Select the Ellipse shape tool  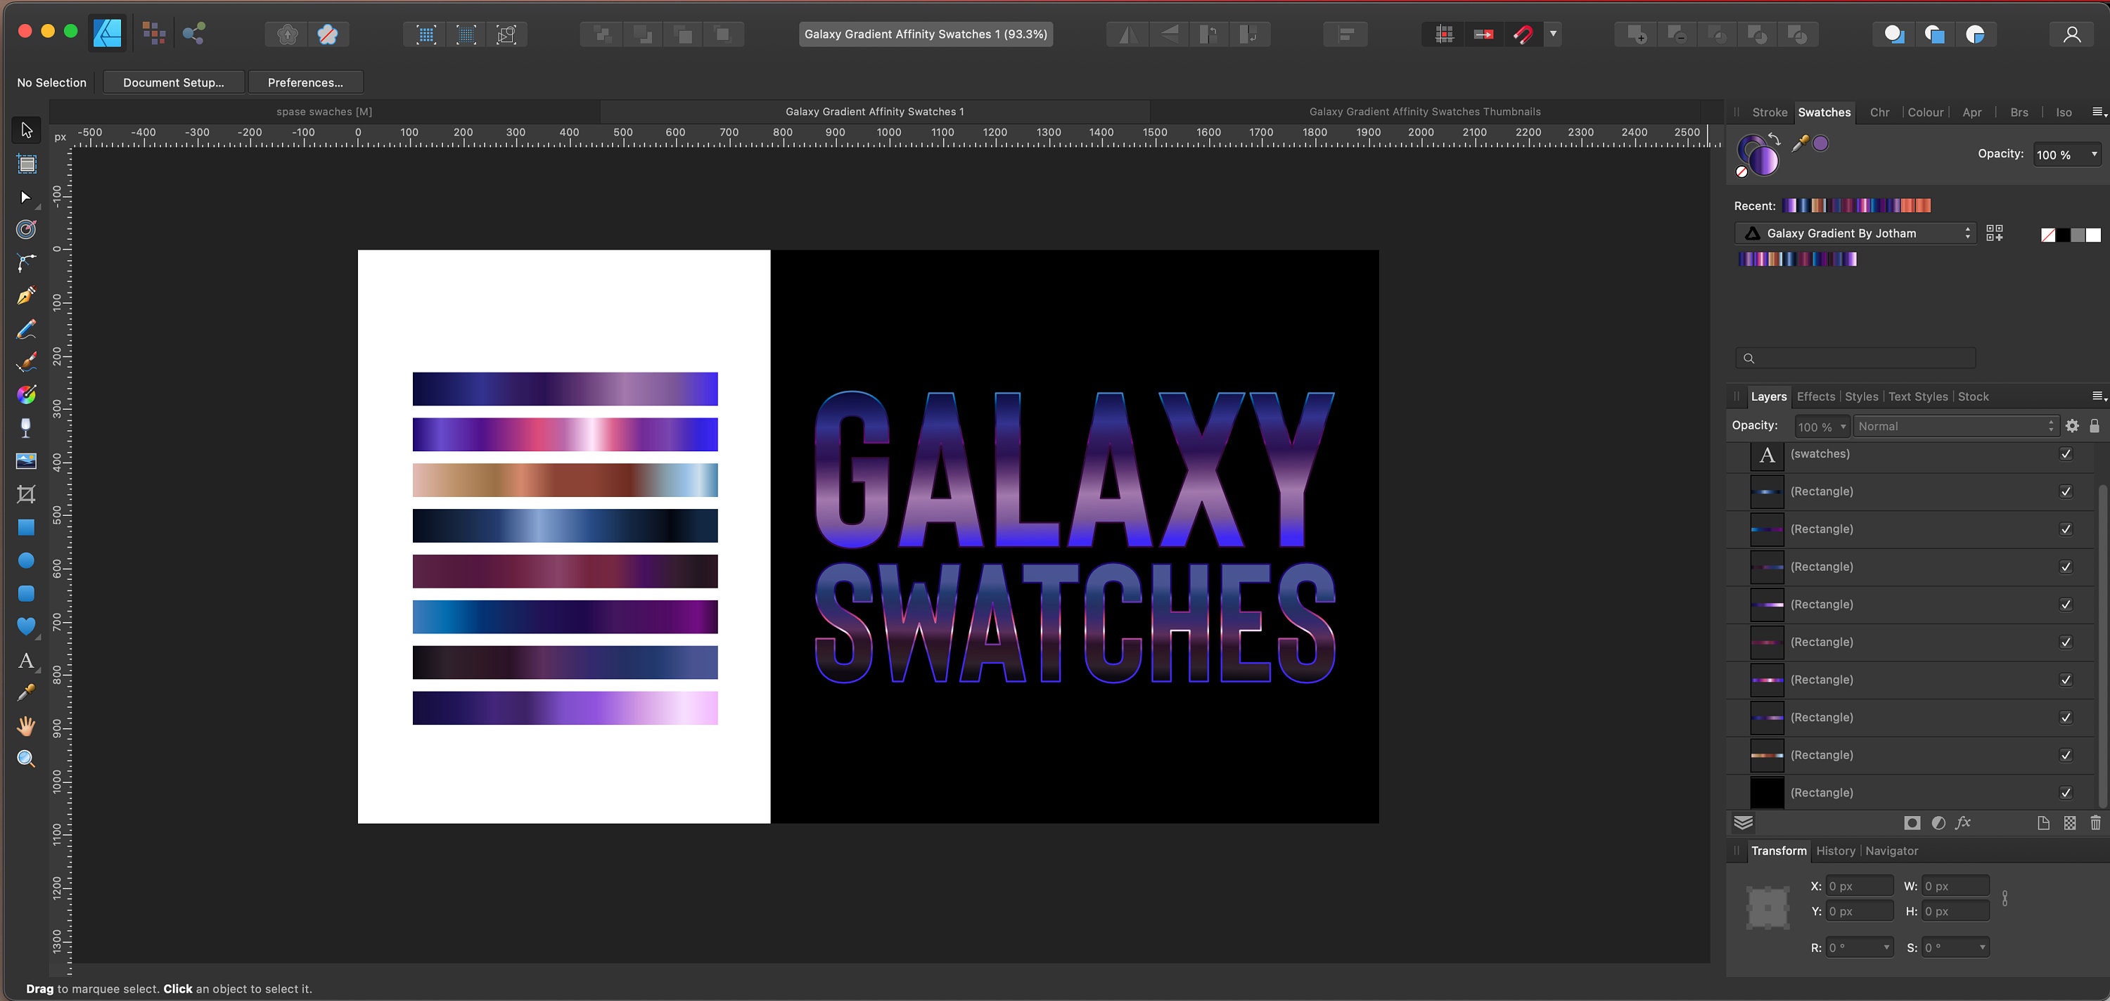tap(26, 561)
